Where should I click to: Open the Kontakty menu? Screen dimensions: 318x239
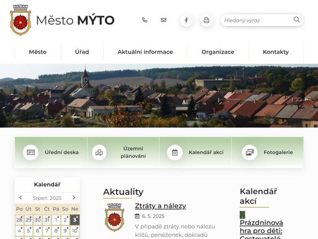tap(276, 52)
